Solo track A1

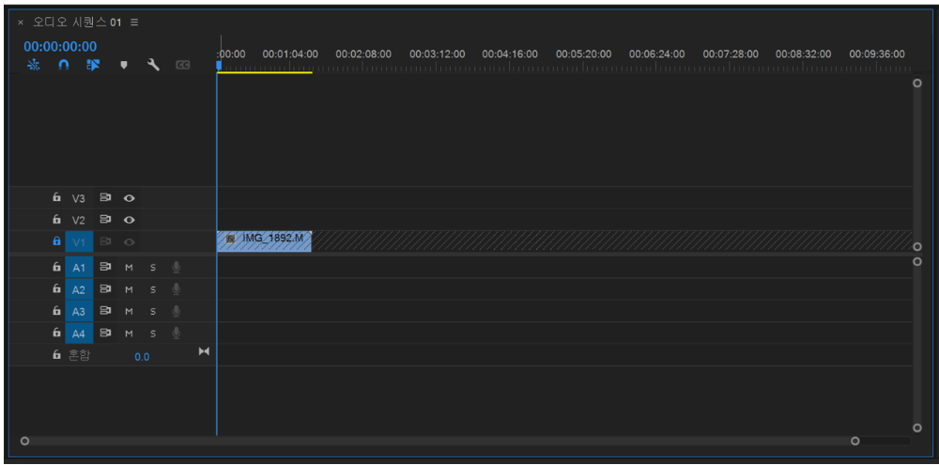tap(153, 267)
